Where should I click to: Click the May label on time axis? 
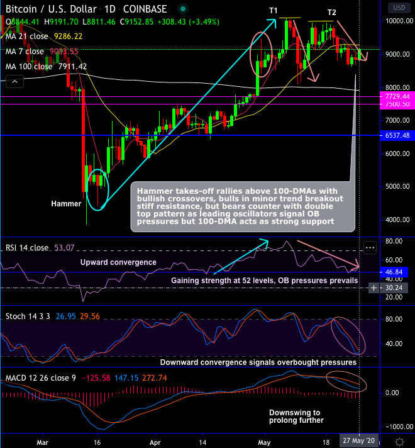coord(264,442)
